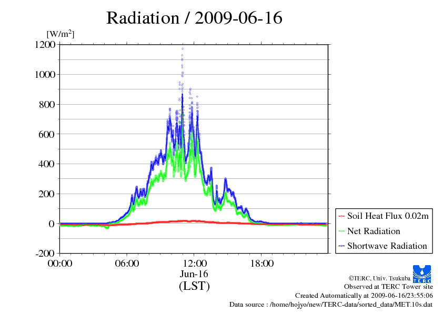The image size is (443, 313).
Task: Select the Net Radiation legend label
Action: coord(374,231)
